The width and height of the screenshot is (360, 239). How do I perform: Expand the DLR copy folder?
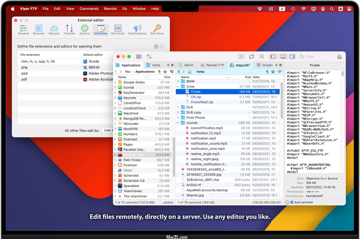pyautogui.click(x=178, y=113)
